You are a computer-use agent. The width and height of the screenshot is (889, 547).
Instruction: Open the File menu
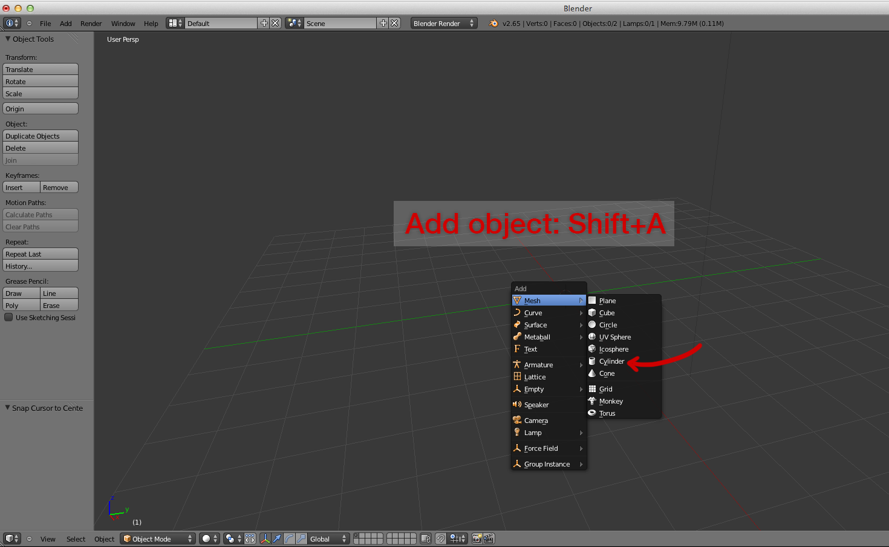tap(45, 23)
